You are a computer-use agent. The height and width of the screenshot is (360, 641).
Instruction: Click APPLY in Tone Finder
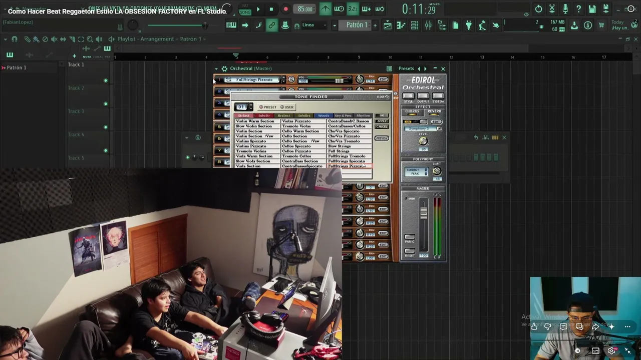[382, 121]
